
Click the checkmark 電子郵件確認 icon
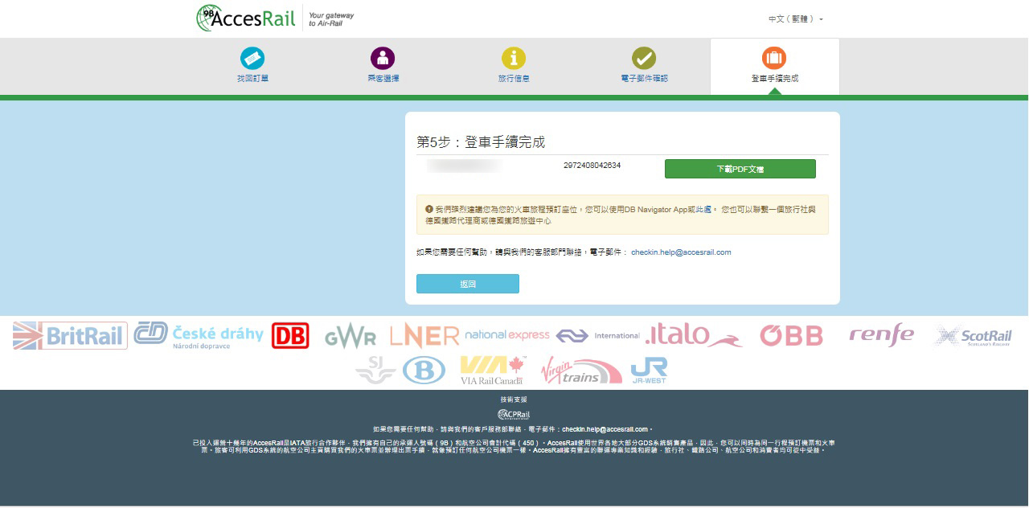tap(644, 58)
